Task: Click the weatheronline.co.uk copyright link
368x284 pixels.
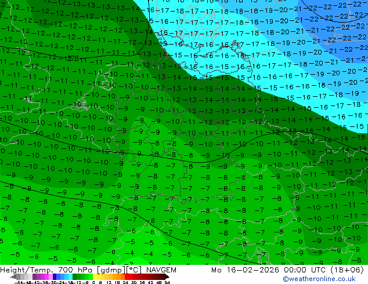Action: coord(319,279)
